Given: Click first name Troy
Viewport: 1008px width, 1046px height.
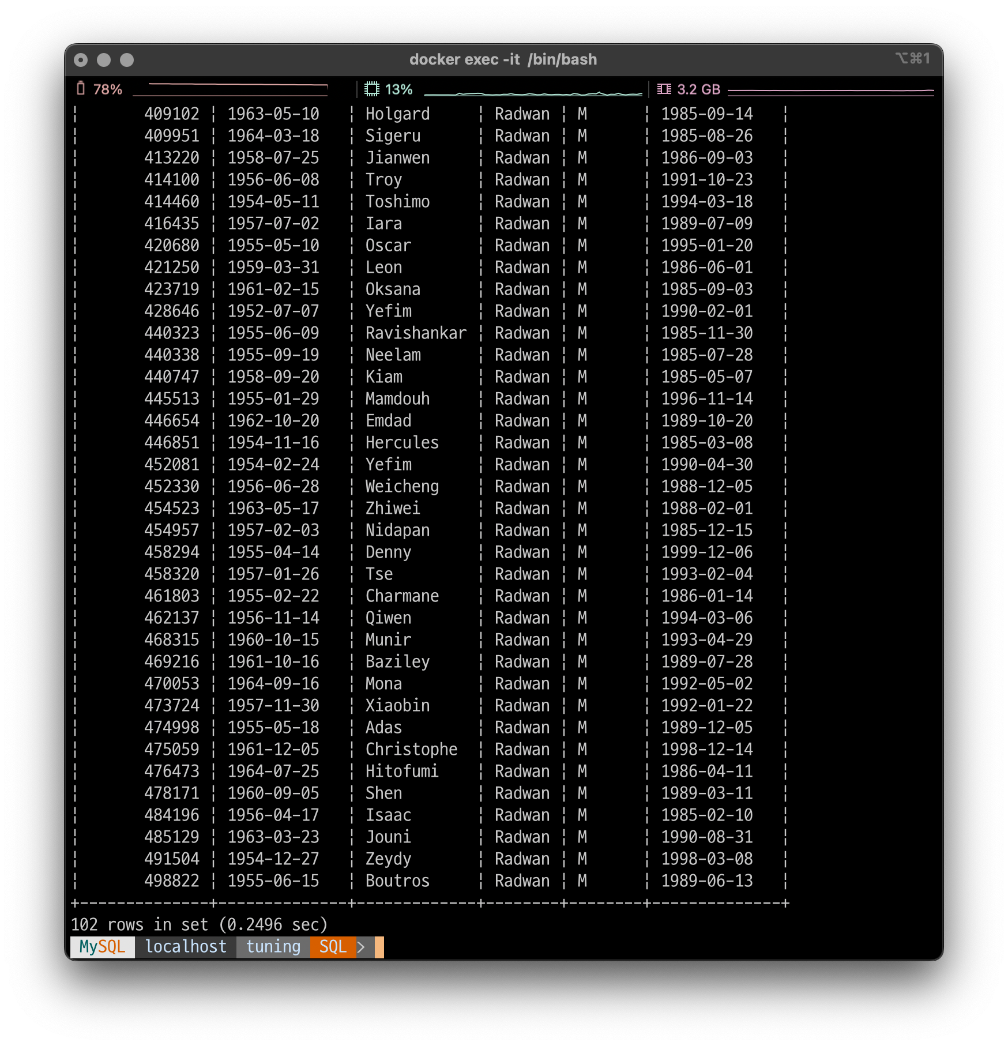Looking at the screenshot, I should click(x=383, y=180).
